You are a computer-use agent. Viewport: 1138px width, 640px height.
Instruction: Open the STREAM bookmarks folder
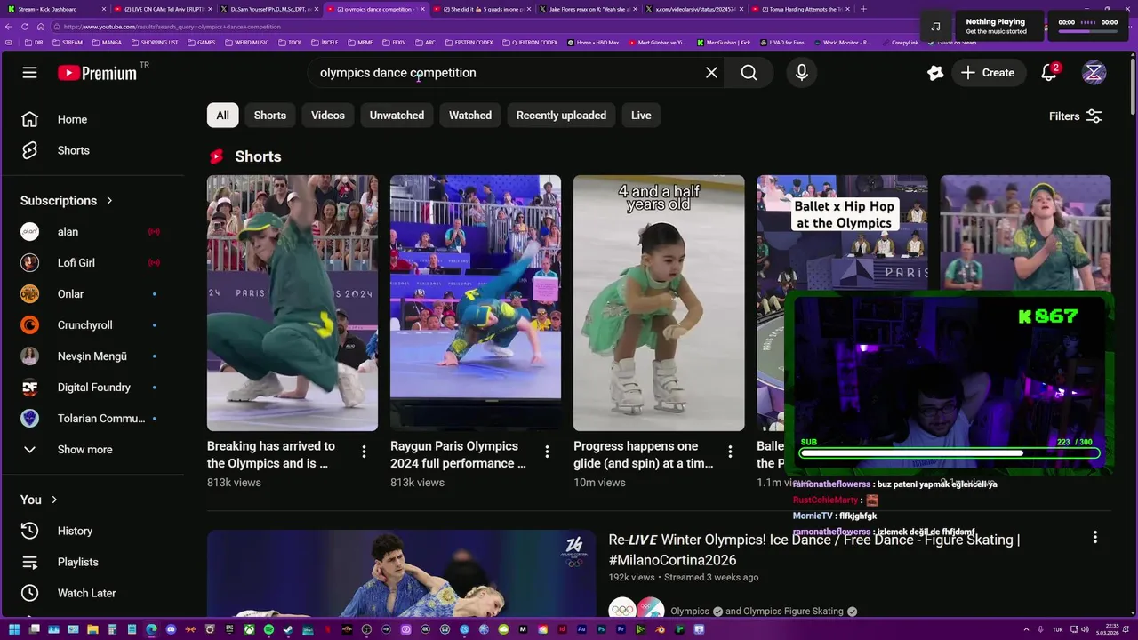tap(68, 42)
